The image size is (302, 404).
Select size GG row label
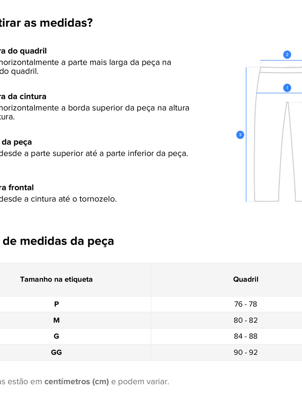56,352
